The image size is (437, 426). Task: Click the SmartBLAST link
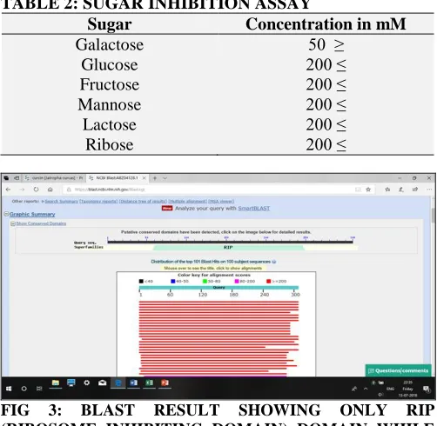(254, 209)
